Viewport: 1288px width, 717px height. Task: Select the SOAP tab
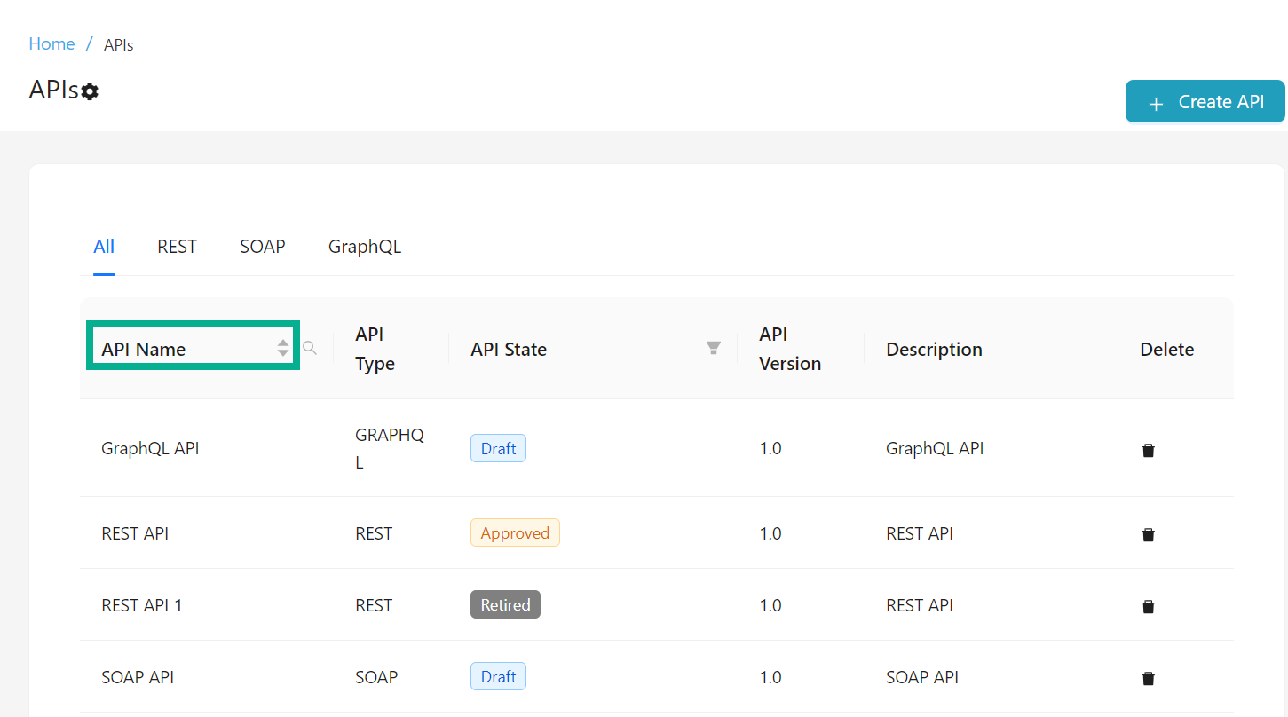pos(262,247)
